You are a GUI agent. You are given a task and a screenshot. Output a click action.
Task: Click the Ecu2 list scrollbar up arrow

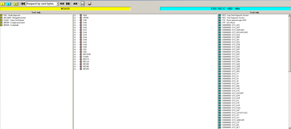tap(290, 16)
